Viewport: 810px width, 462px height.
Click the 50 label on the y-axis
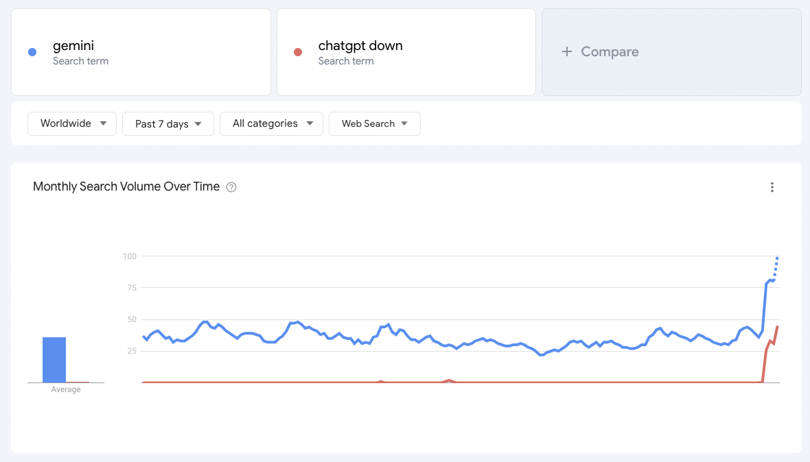(x=130, y=319)
